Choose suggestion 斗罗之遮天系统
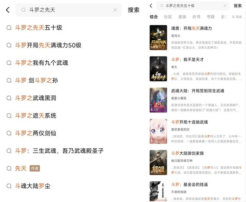The width and height of the screenshot is (246, 202). point(36,116)
